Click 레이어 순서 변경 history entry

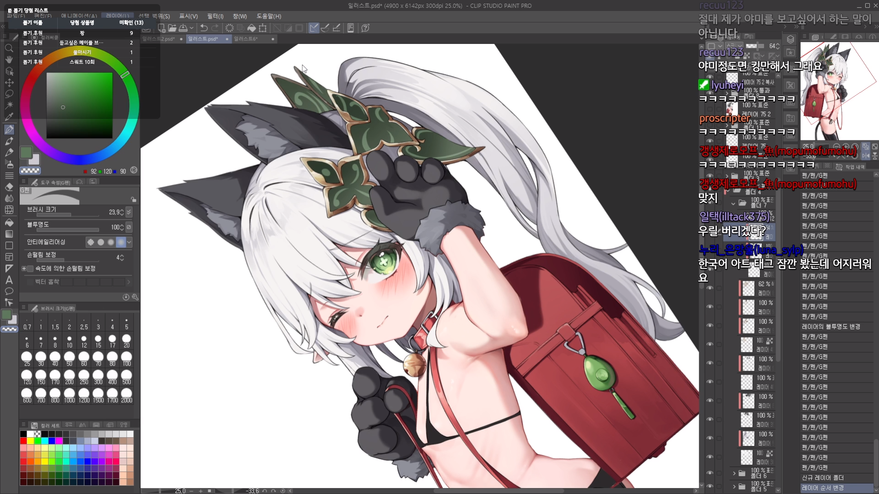click(x=837, y=488)
